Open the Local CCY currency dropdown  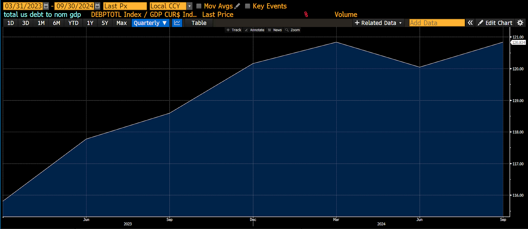pos(189,6)
